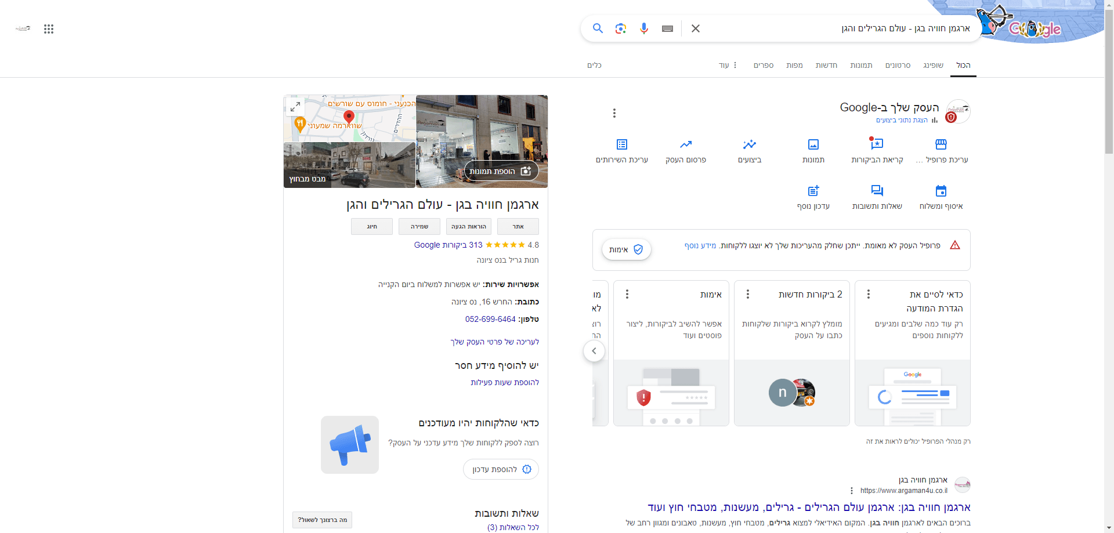The height and width of the screenshot is (533, 1114).
Task: Click the business profile logo avatar
Action: click(x=958, y=111)
